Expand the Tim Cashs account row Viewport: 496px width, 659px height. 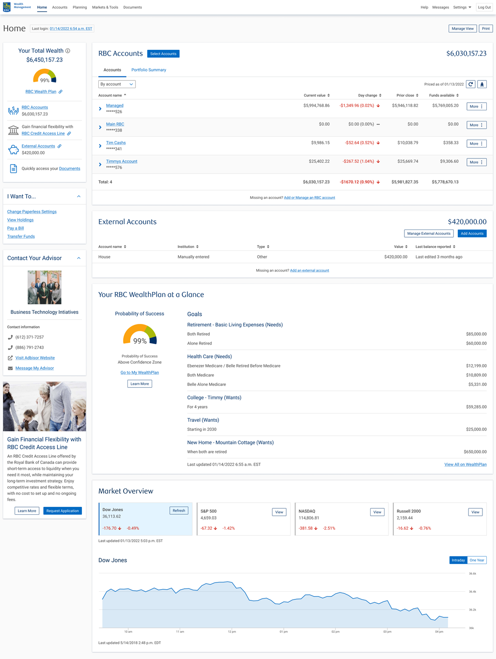[x=100, y=146]
